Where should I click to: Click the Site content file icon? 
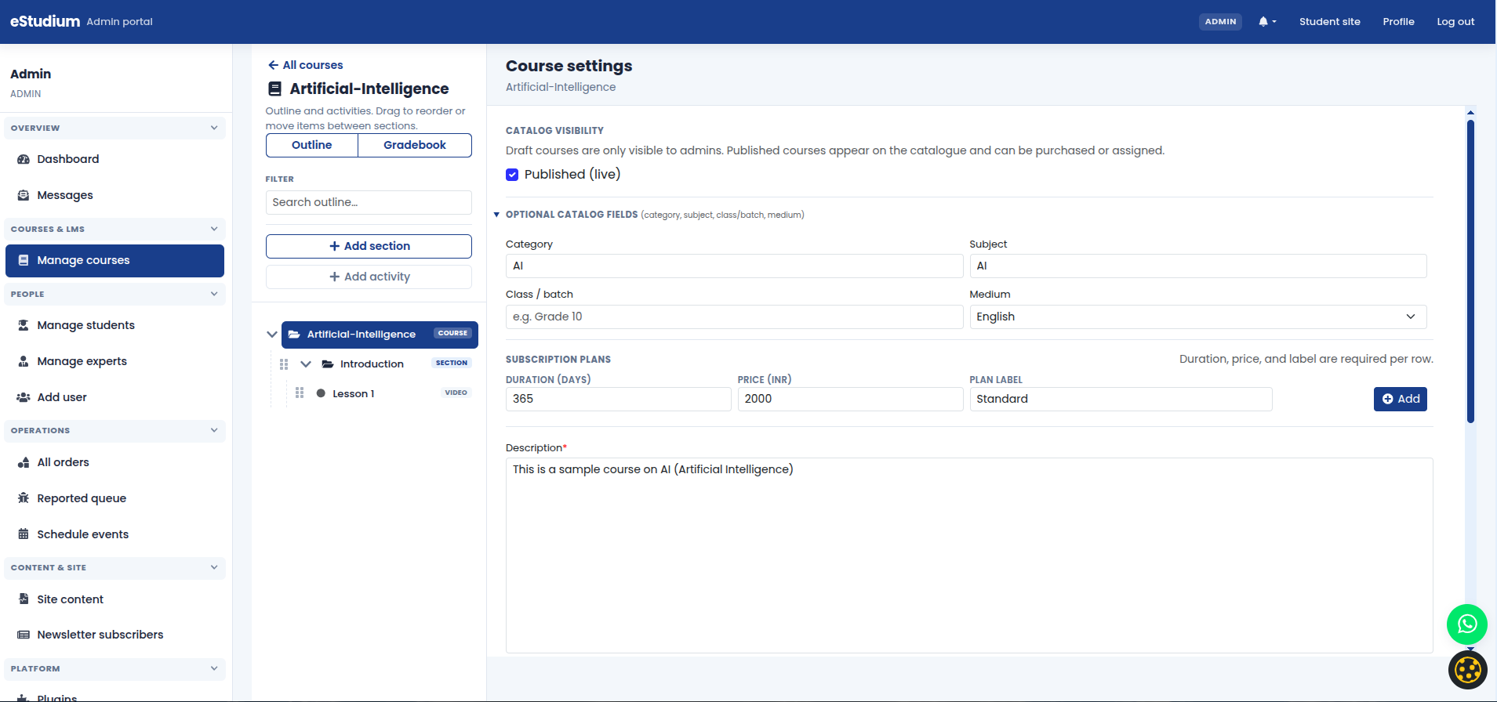[x=24, y=599]
